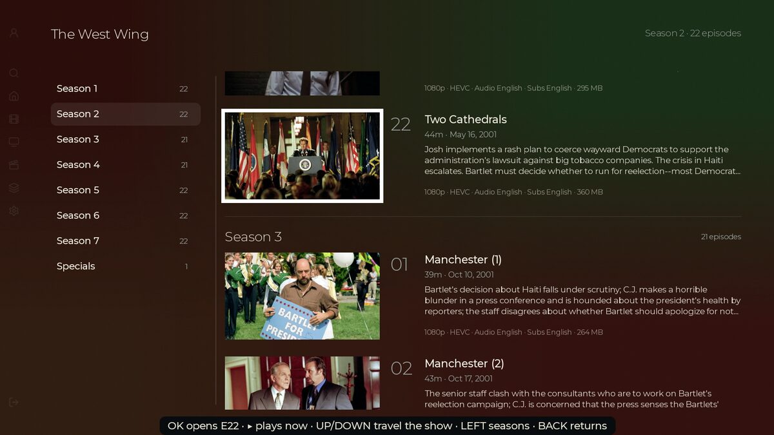Click the Manchester (2) title
Viewport: 774px width, 435px height.
(x=464, y=363)
